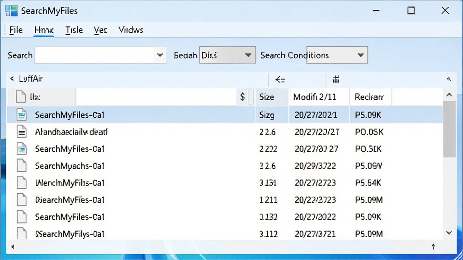
Task: Click the header filter input field
Action: tap(156, 97)
